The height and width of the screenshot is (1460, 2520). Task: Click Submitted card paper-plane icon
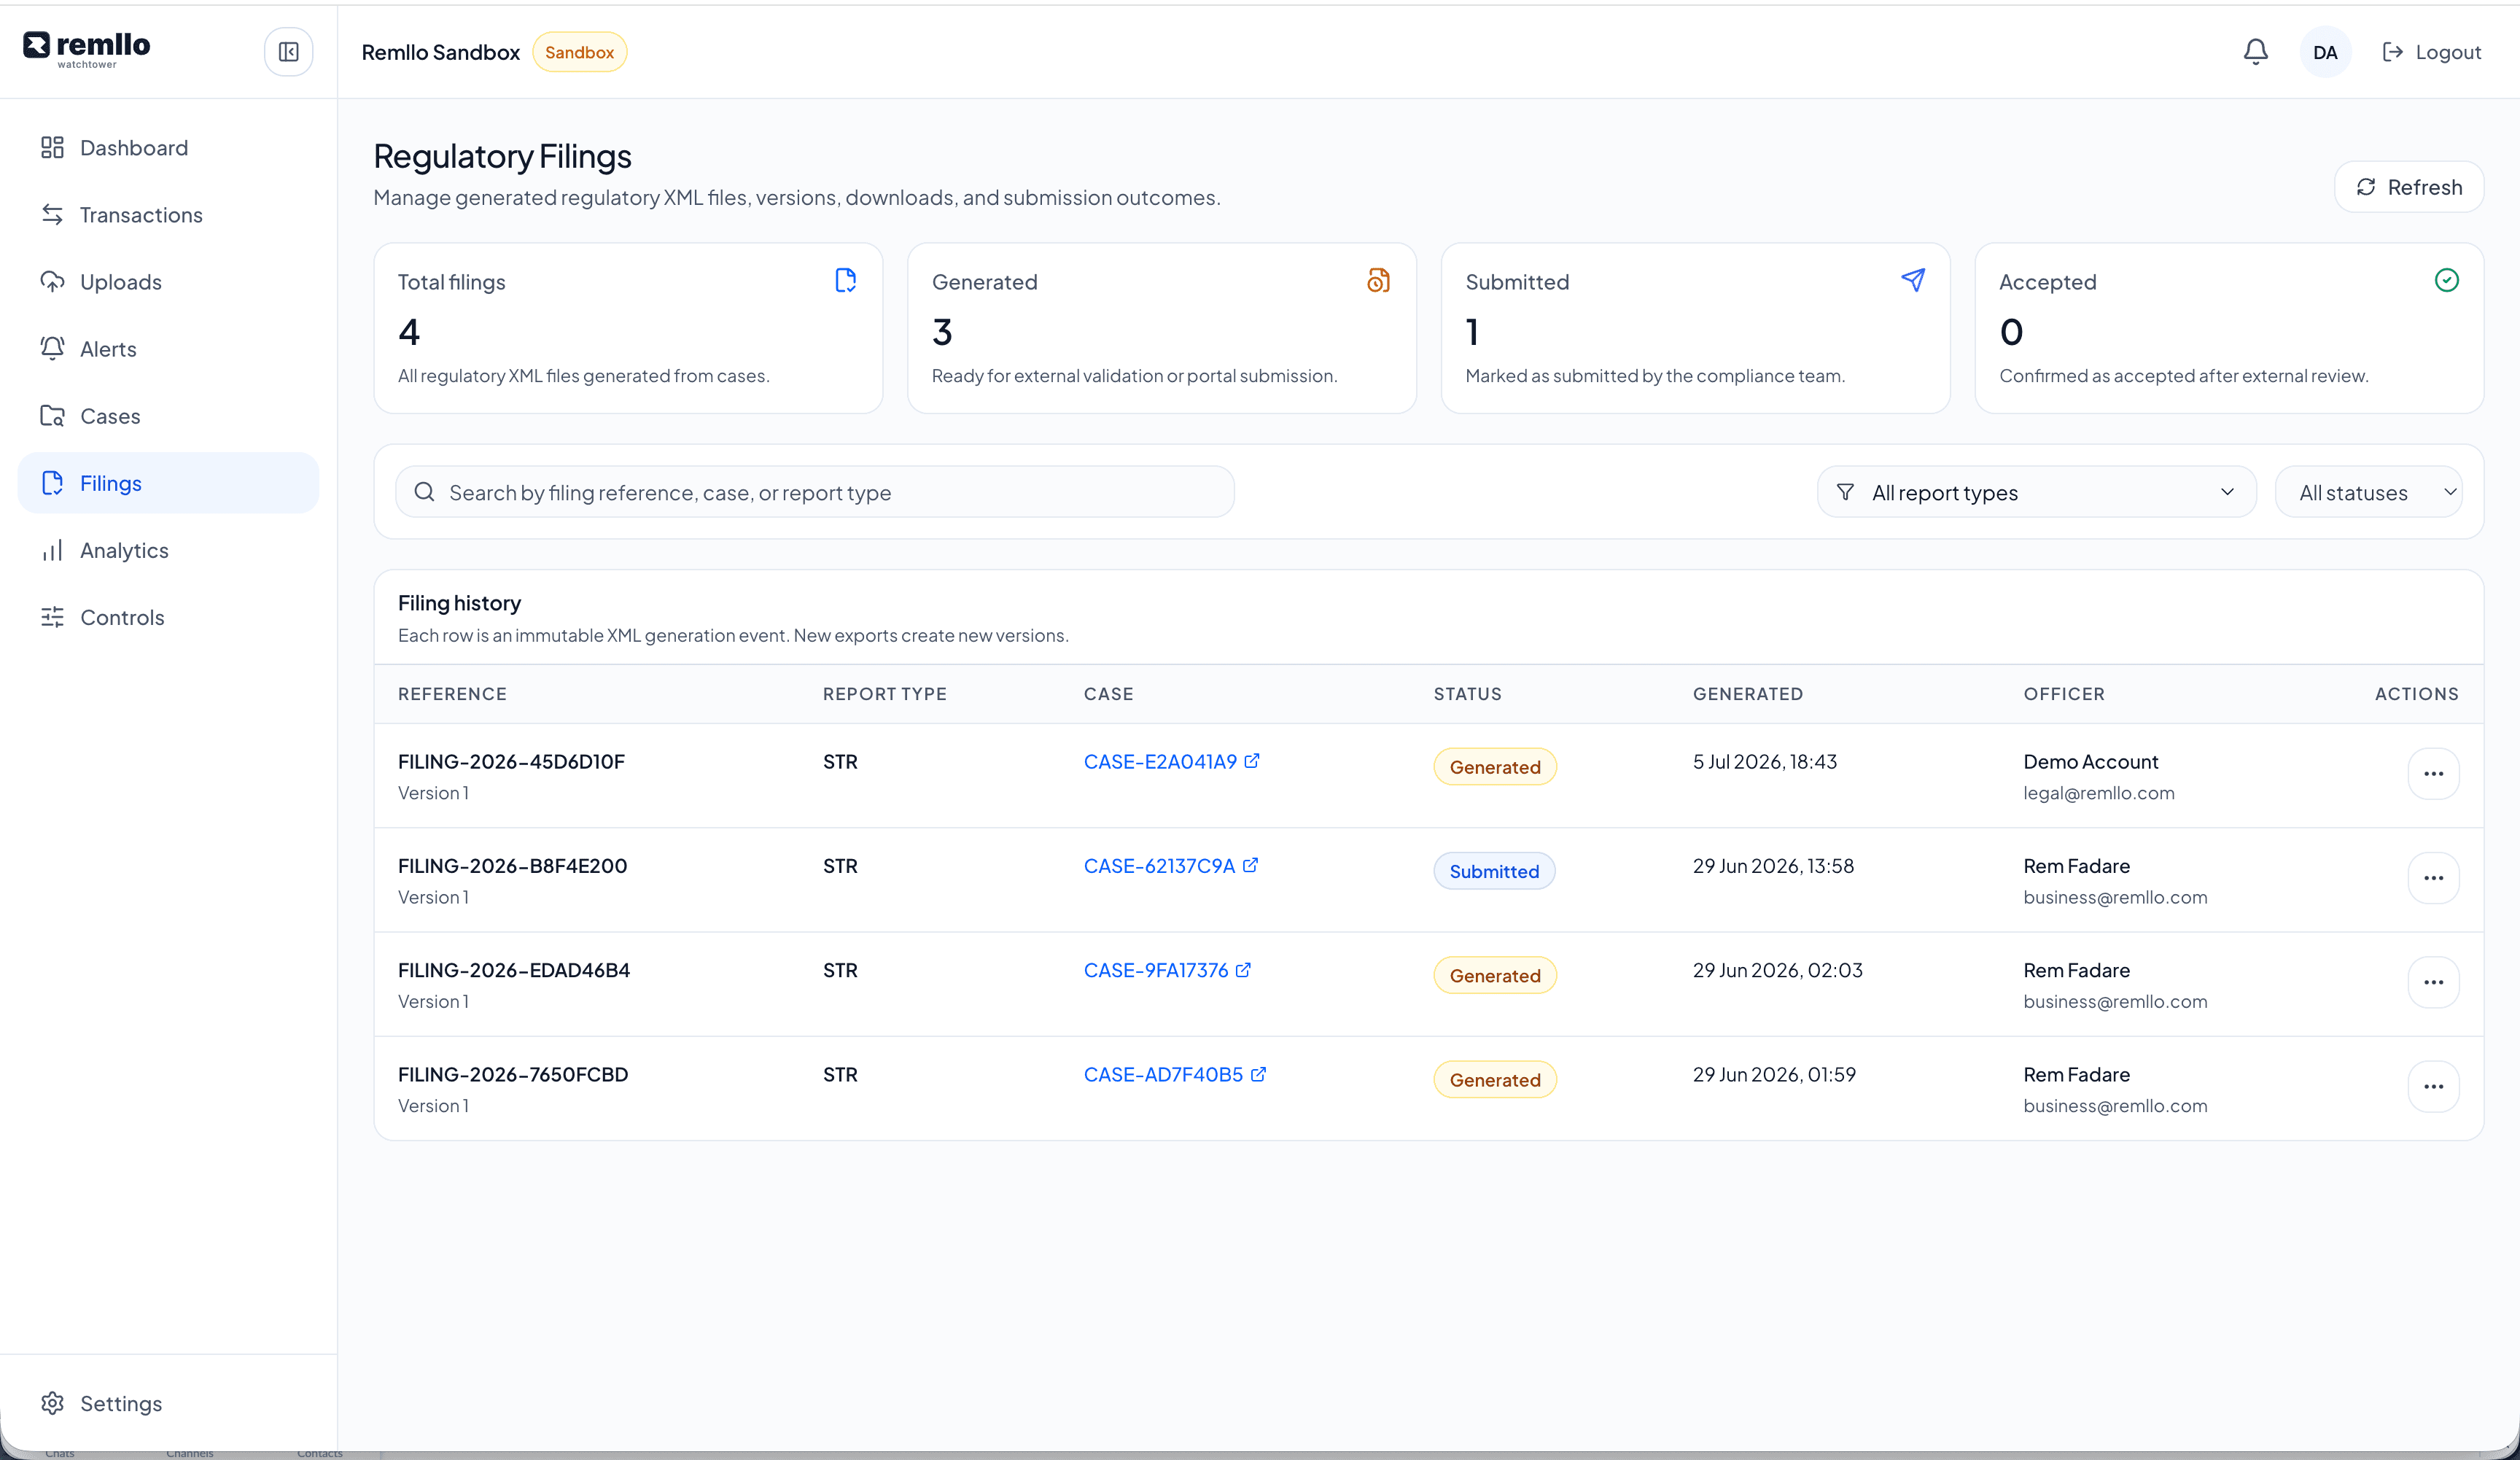pos(1912,280)
